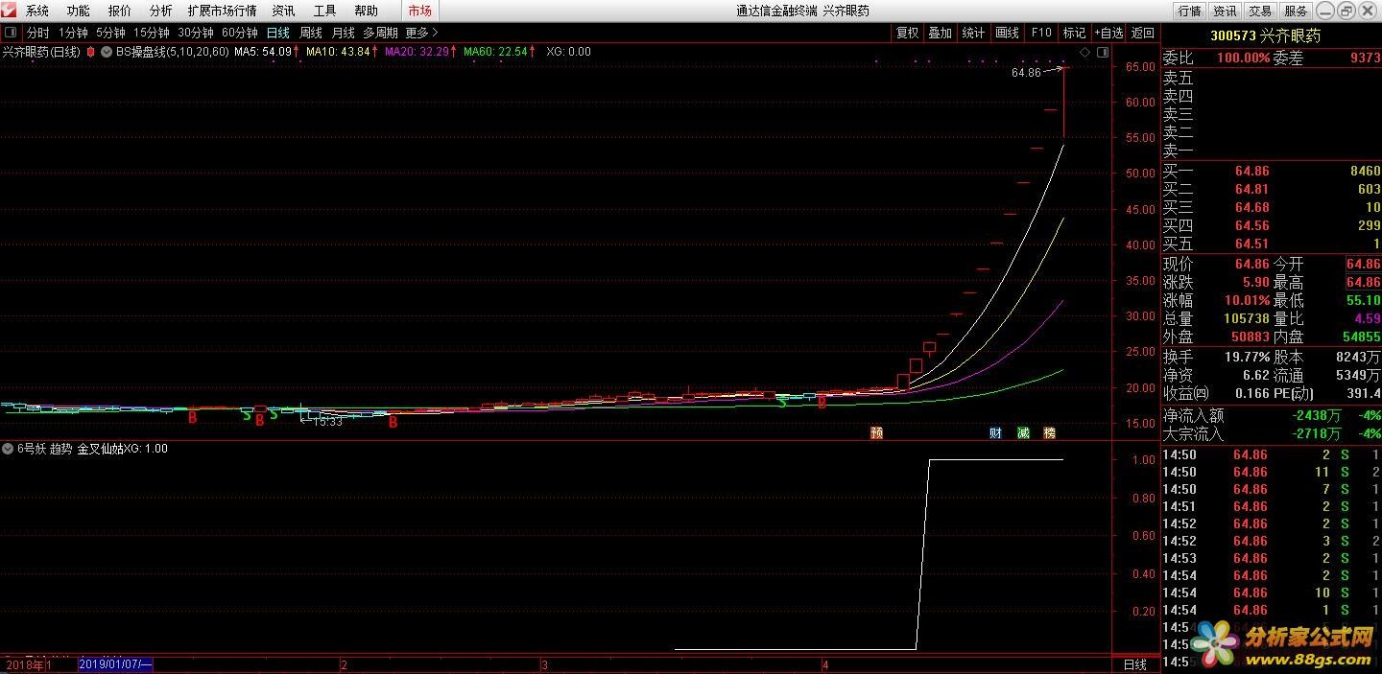1382x674 pixels.
Task: Open the 多周期 view
Action: click(x=380, y=33)
